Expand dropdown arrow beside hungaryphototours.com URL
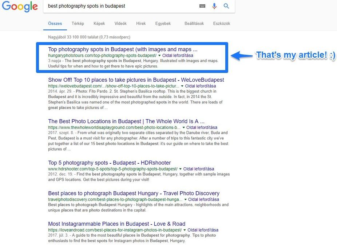 point(159,56)
